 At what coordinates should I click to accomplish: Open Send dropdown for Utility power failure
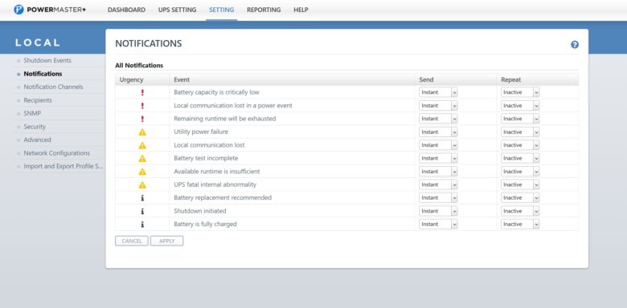pyautogui.click(x=438, y=132)
